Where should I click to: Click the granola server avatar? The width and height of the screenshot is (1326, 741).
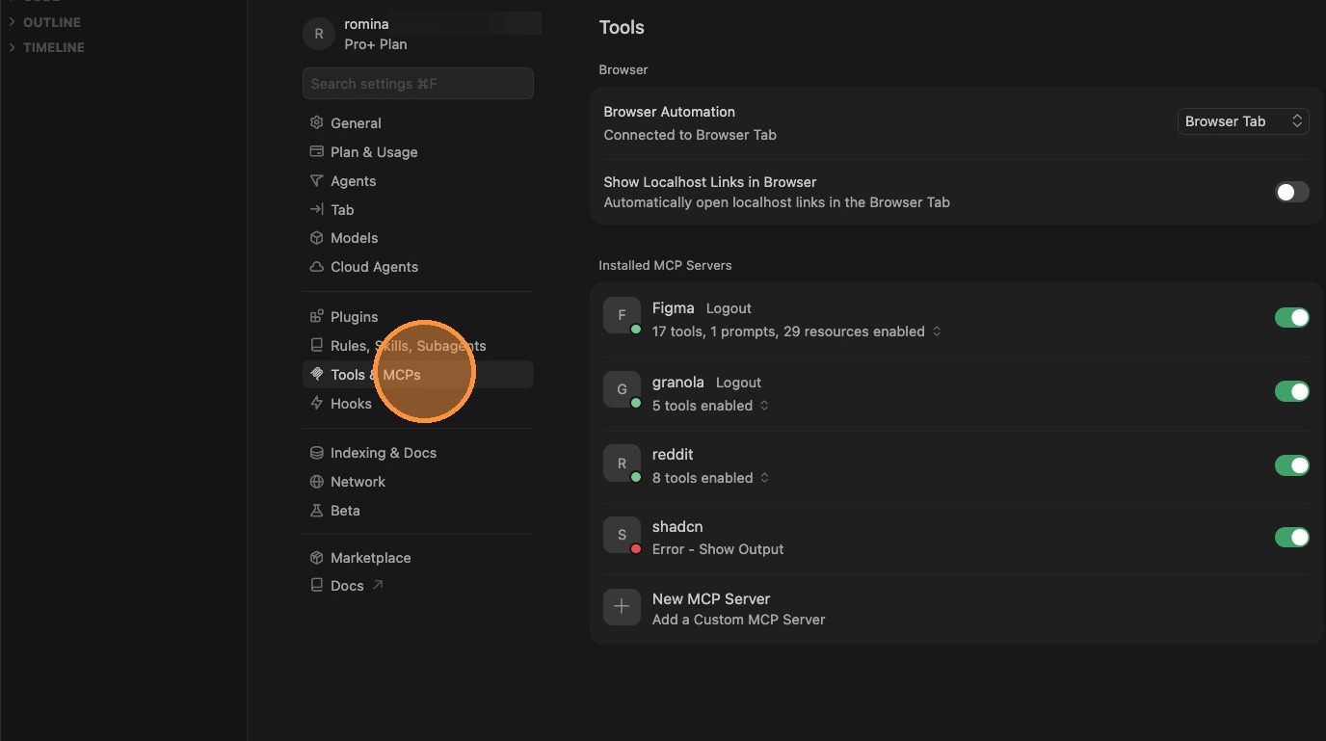click(622, 389)
